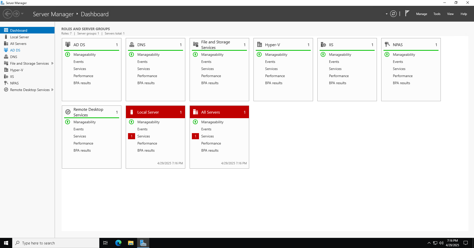
Task: Click the Local Server tile header icon
Action: click(132, 112)
